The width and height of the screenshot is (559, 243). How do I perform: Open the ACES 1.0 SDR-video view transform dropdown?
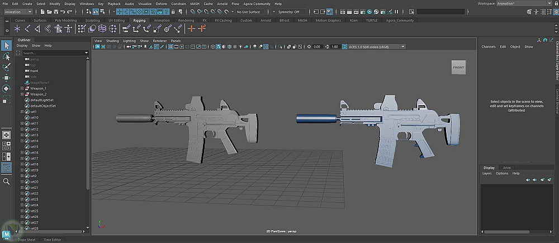coord(371,47)
